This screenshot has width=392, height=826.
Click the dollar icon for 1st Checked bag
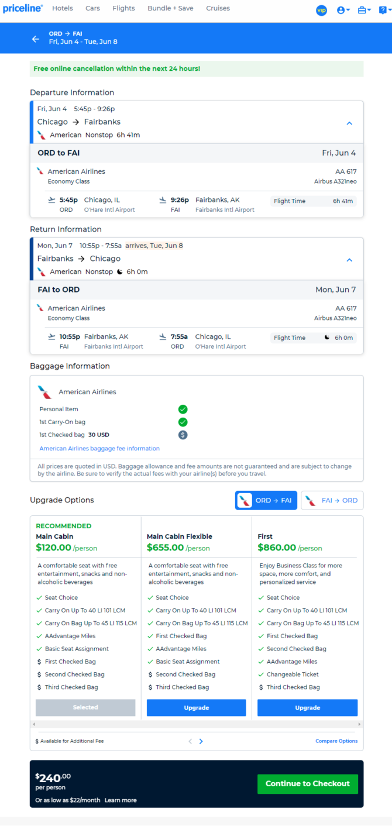(183, 435)
